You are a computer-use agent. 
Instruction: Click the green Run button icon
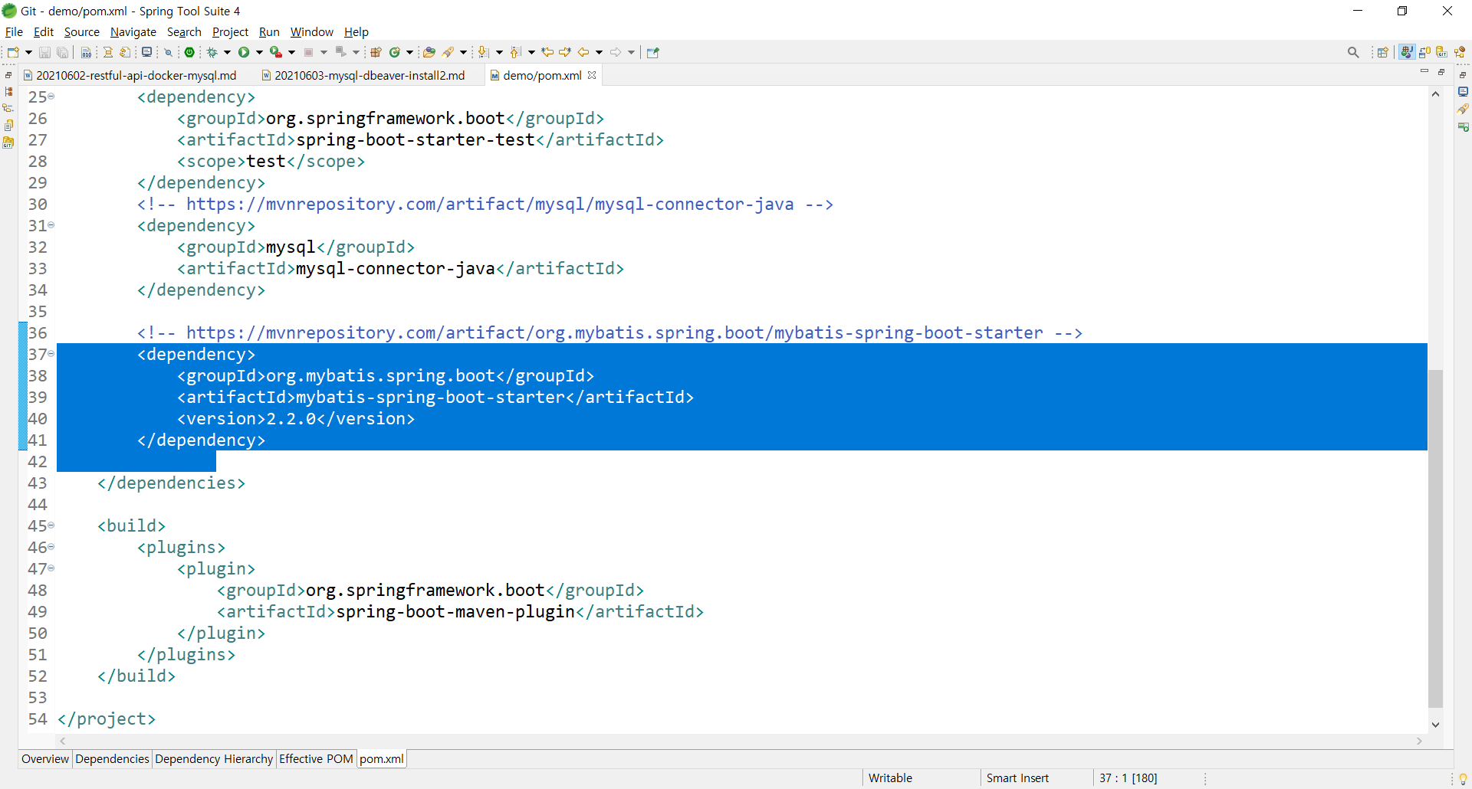(244, 52)
